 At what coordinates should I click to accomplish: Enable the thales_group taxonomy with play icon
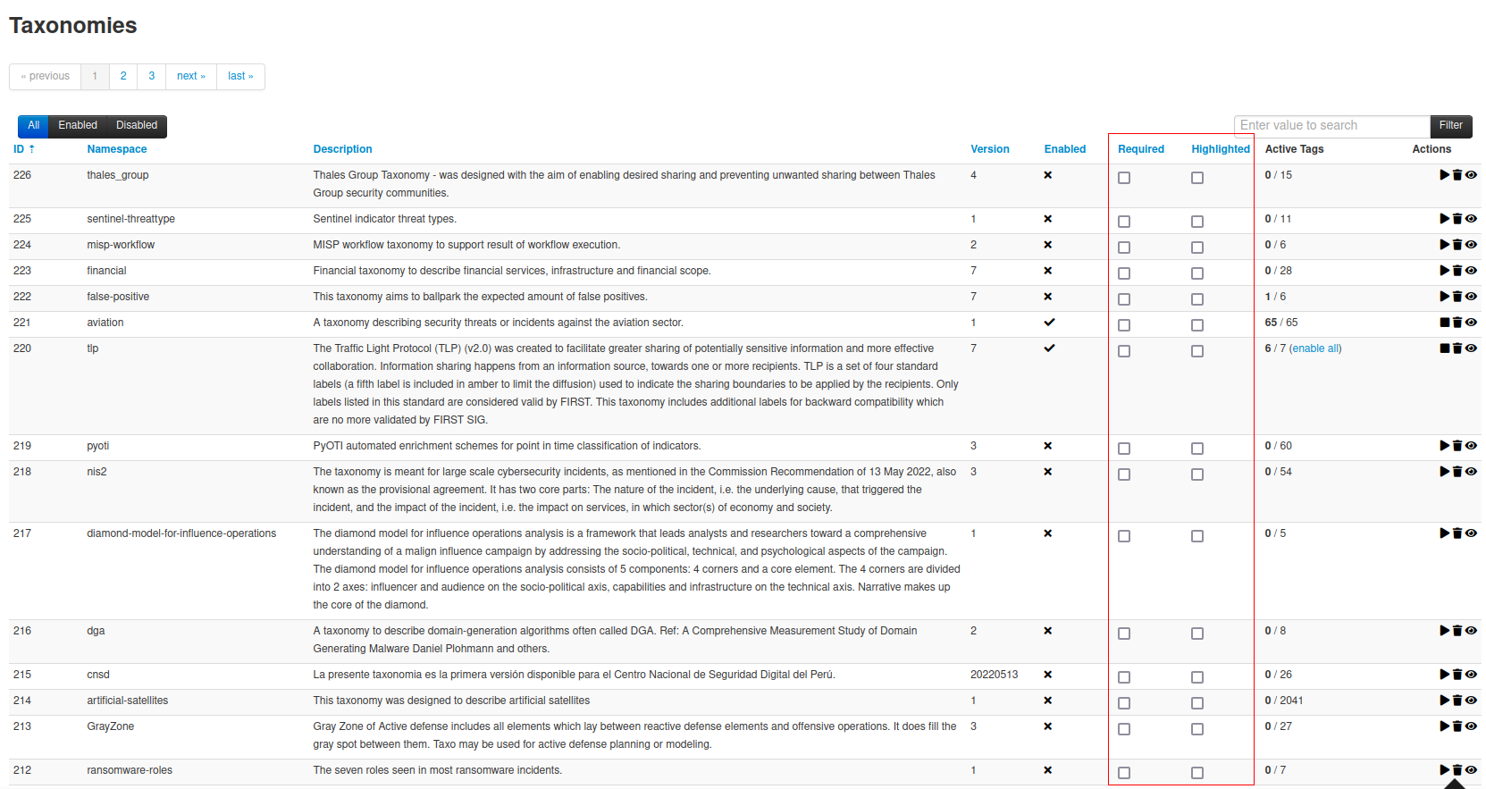tap(1445, 175)
